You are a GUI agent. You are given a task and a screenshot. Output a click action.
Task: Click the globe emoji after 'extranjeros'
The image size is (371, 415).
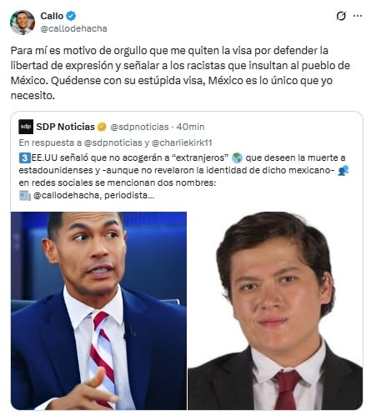point(237,157)
